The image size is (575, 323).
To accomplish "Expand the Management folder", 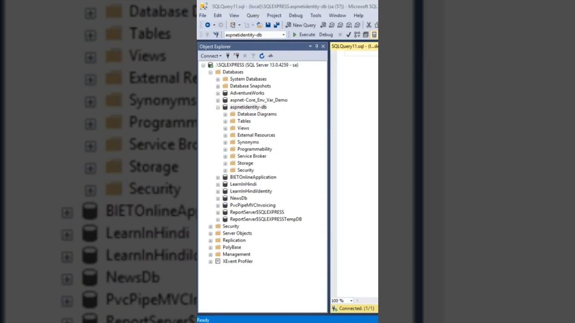I will click(210, 254).
